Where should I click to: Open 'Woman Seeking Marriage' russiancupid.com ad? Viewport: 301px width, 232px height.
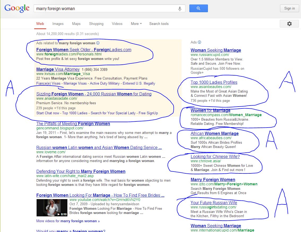click(x=216, y=50)
